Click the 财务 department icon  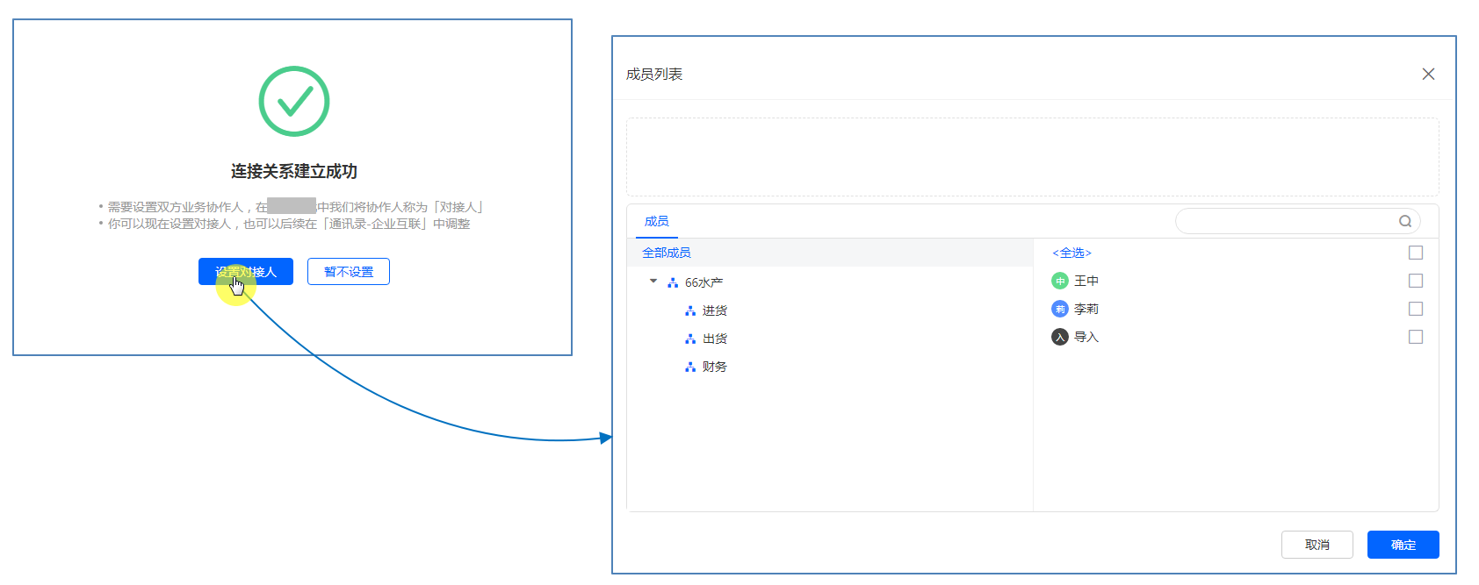click(690, 367)
